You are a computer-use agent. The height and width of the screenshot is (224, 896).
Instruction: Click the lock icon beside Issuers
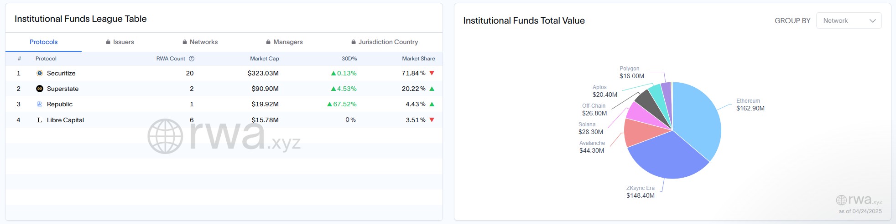pos(108,42)
